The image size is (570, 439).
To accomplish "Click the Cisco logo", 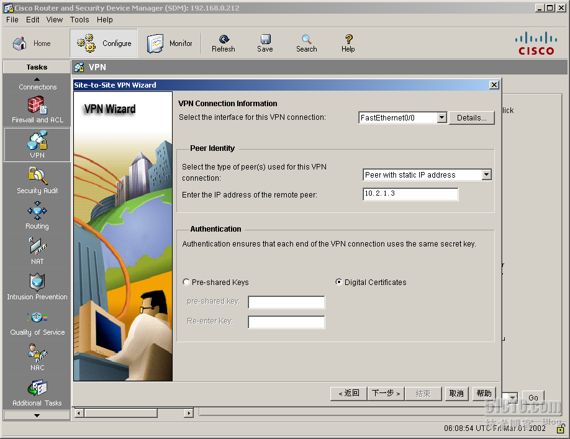I will (536, 43).
